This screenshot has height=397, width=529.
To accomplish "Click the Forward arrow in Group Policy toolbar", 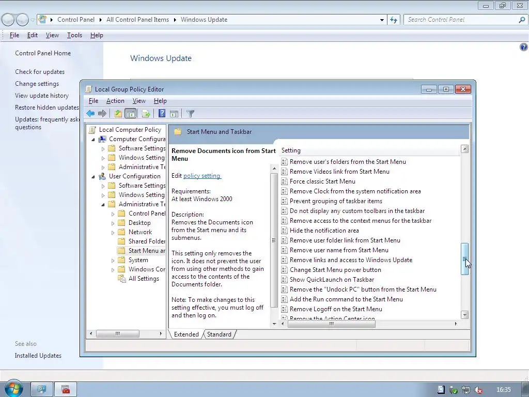I will pyautogui.click(x=102, y=113).
